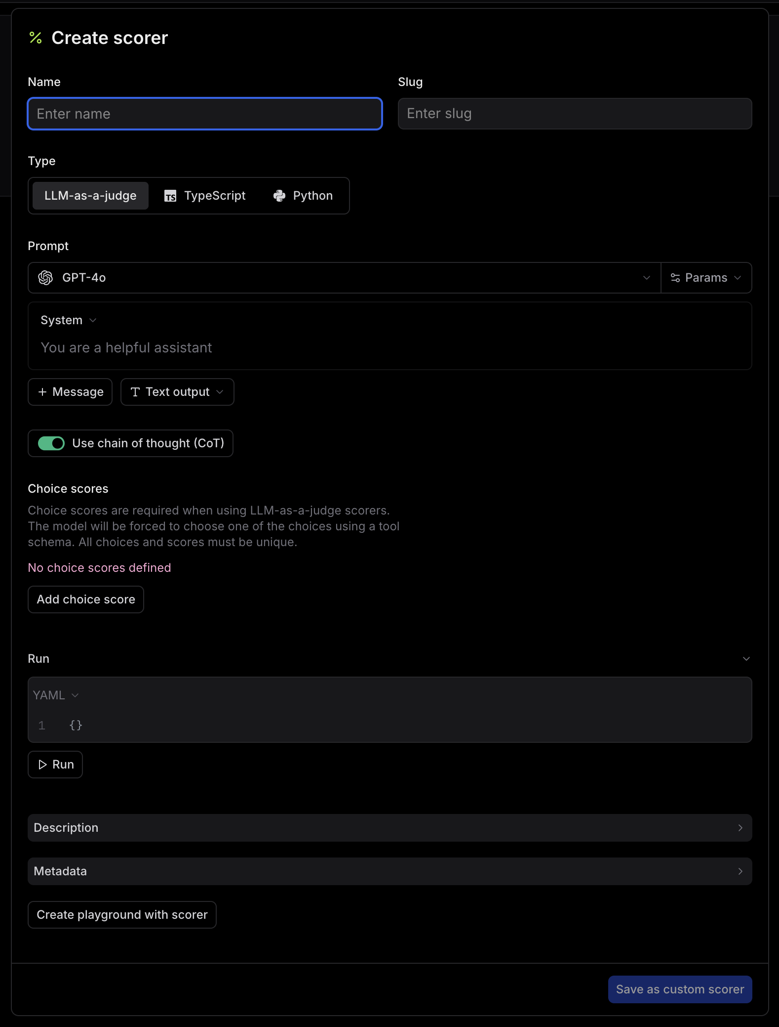This screenshot has height=1027, width=779.
Task: Click Create playground with scorer
Action: [122, 915]
